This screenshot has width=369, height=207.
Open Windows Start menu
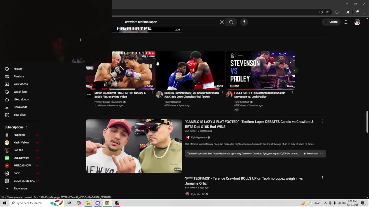point(5,203)
